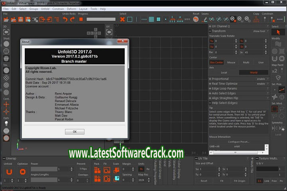The image size is (287, 191).
Task: Collapse the Unwrap panel
Action: point(4,158)
